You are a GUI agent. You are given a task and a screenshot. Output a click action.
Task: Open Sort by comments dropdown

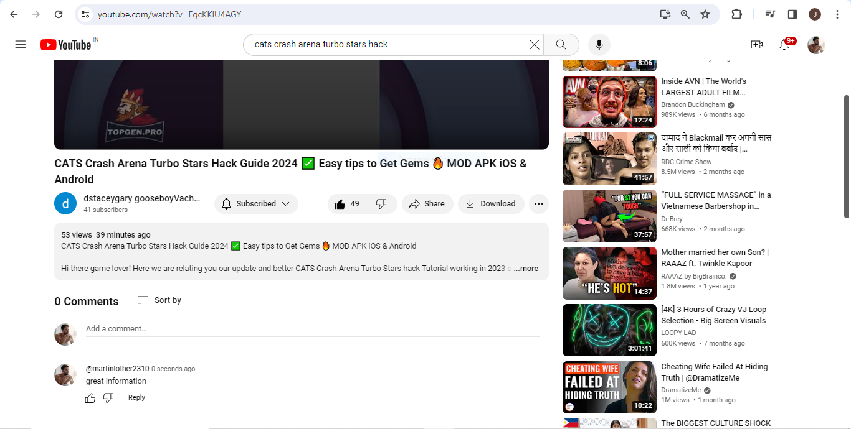pyautogui.click(x=159, y=300)
